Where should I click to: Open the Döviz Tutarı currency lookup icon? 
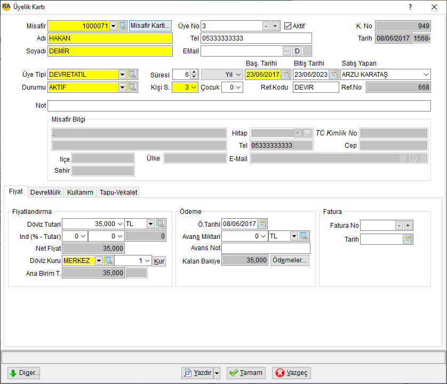point(161,224)
